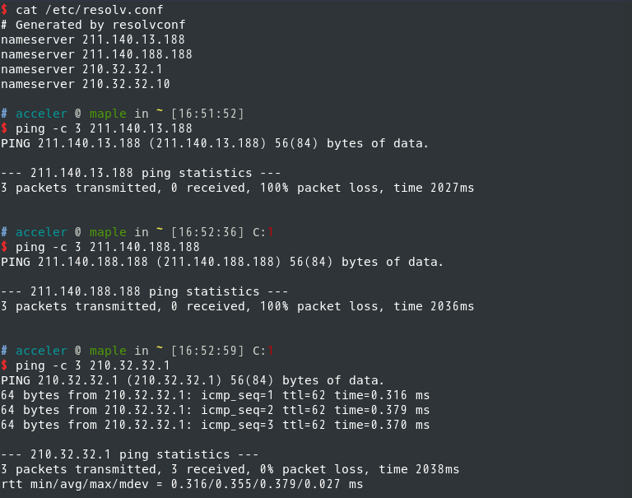This screenshot has width=632, height=498.
Task: Click the nameserver 210.32.32.1 line
Action: coord(81,69)
